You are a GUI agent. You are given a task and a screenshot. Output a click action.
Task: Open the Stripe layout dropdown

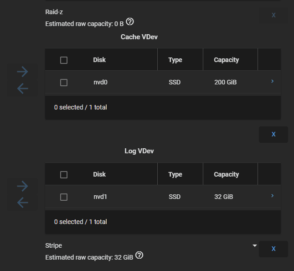pos(151,245)
